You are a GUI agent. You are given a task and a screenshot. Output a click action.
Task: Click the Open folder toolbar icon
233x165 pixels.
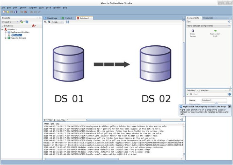point(7,12)
